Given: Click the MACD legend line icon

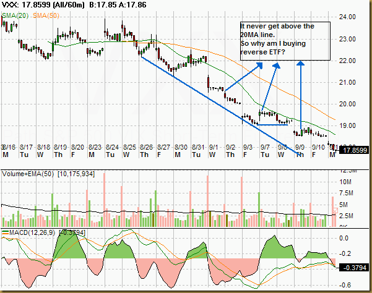Looking at the screenshot, I should click(x=5, y=232).
